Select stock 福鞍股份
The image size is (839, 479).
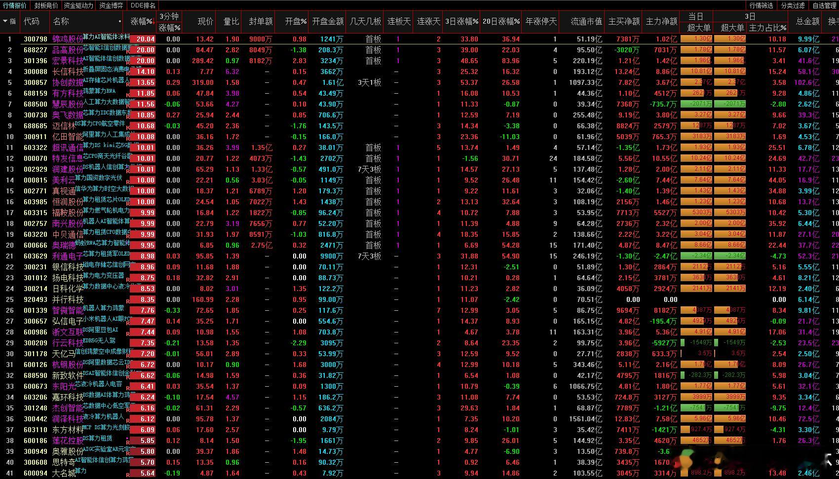tap(68, 213)
